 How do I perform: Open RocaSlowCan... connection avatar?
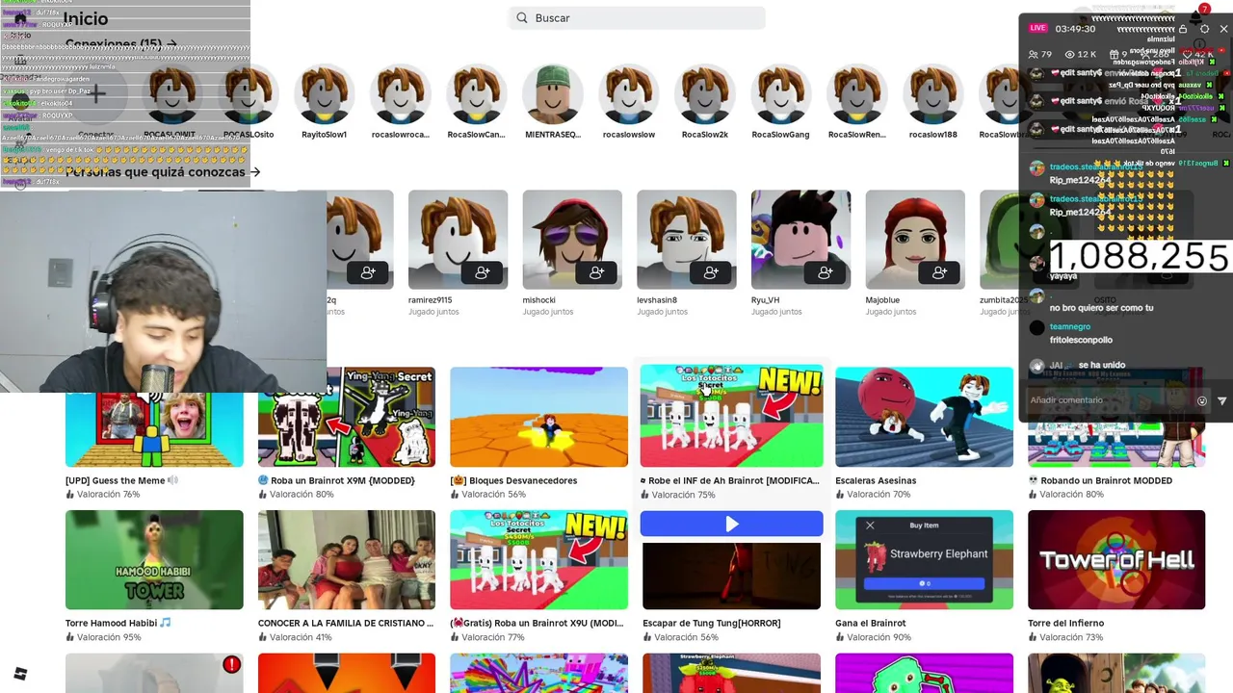click(x=476, y=94)
